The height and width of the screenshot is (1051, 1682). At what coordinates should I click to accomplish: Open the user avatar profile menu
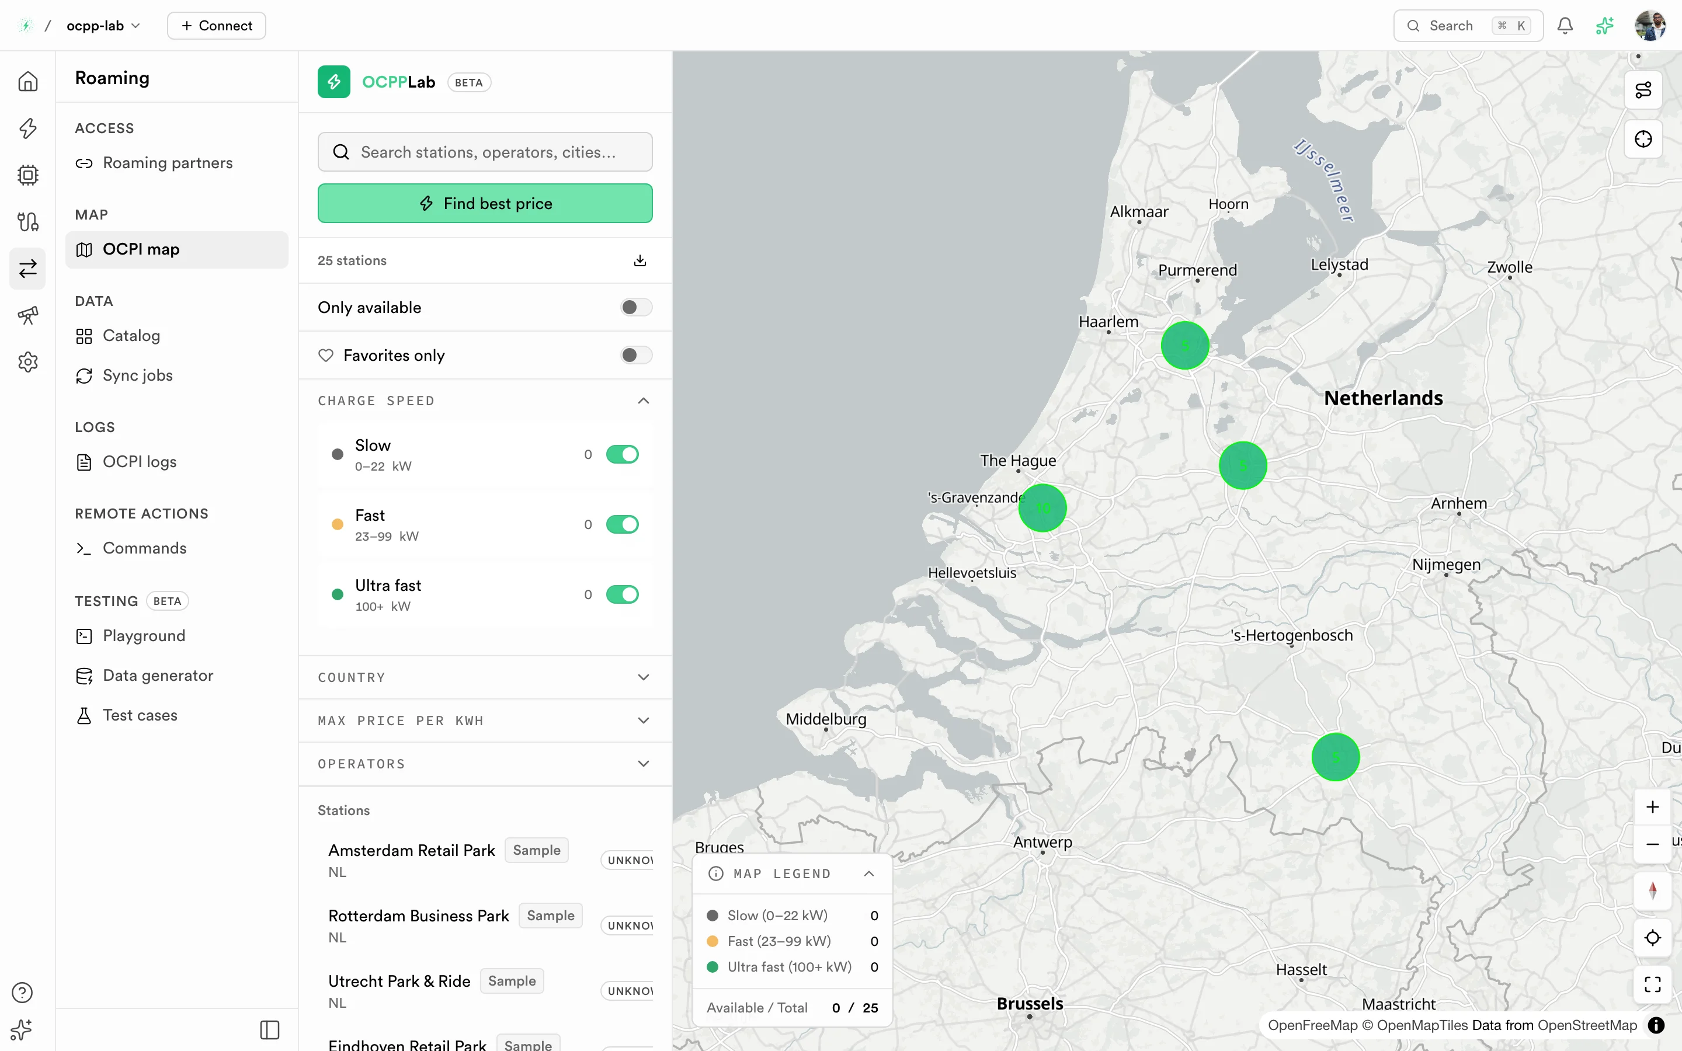[x=1650, y=26]
